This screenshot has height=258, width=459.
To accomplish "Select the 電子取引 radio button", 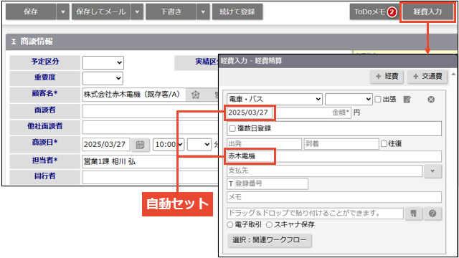I will [230, 224].
